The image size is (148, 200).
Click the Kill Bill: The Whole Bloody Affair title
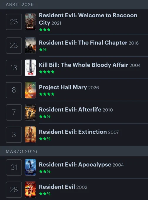[84, 65]
